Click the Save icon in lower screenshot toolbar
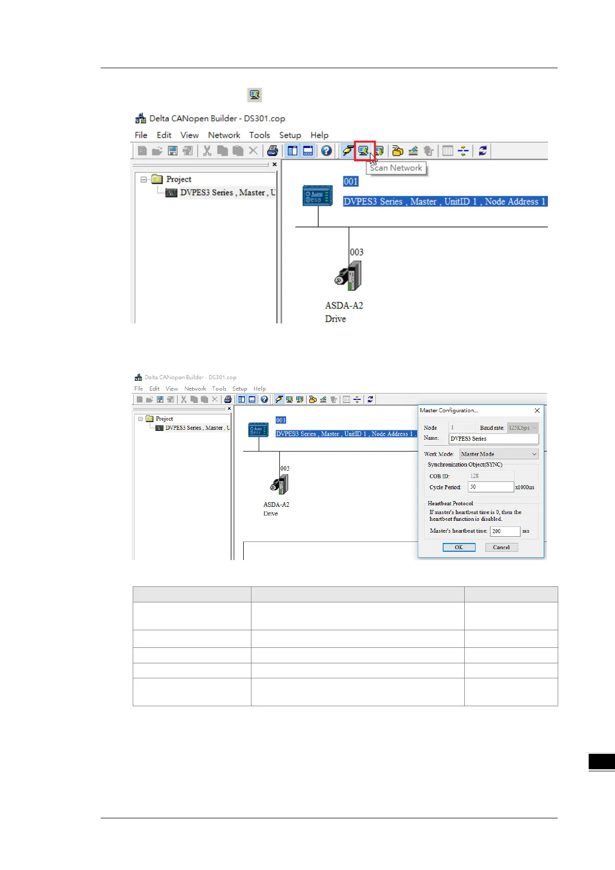 click(x=160, y=399)
